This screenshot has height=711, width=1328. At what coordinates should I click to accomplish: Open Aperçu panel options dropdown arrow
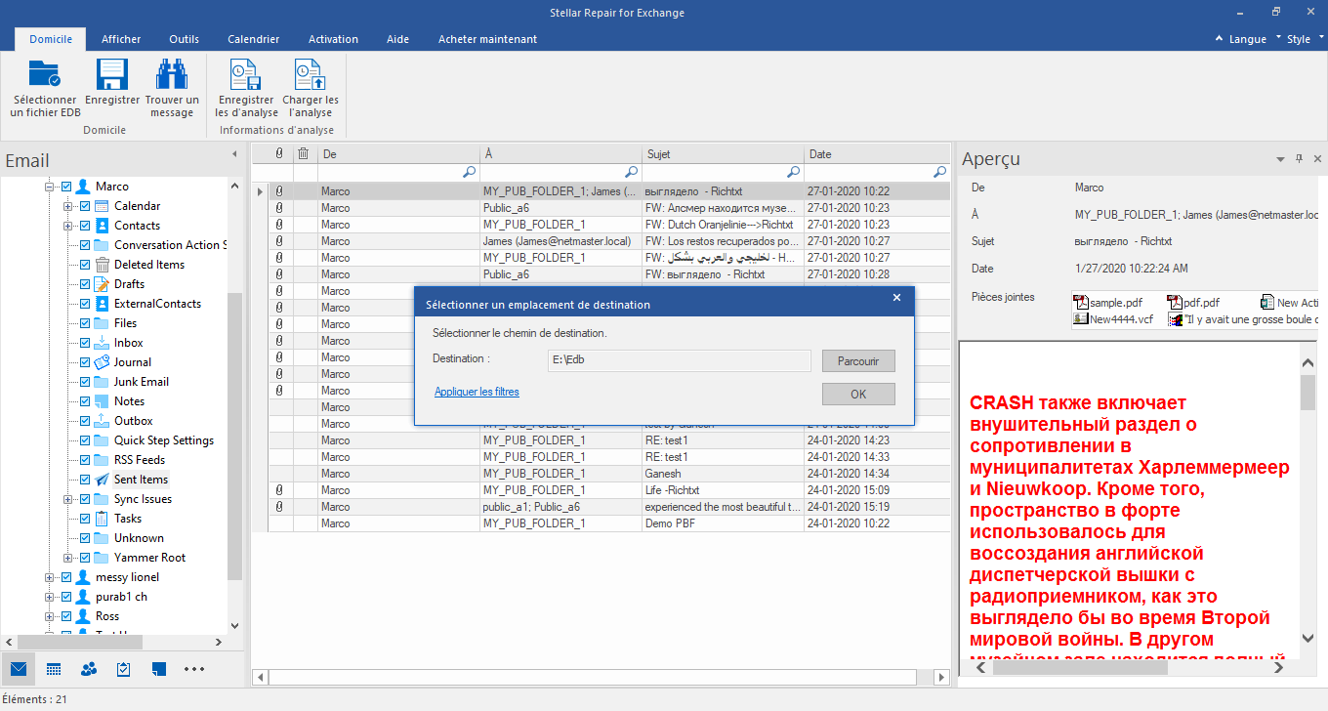tap(1280, 158)
